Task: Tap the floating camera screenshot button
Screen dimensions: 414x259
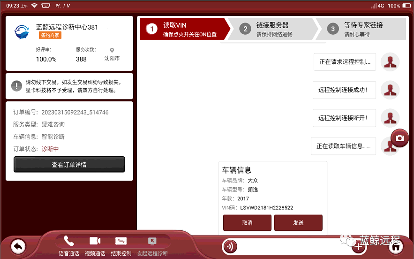Action: [399, 137]
